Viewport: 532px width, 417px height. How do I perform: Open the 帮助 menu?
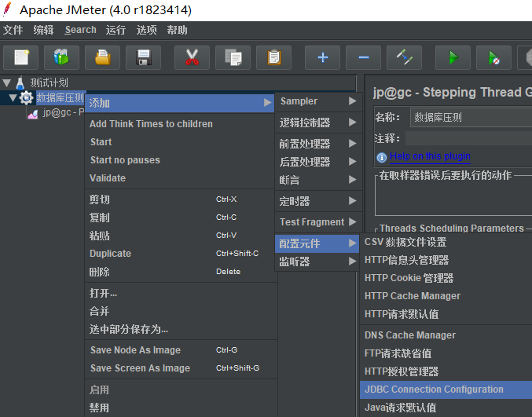click(177, 30)
